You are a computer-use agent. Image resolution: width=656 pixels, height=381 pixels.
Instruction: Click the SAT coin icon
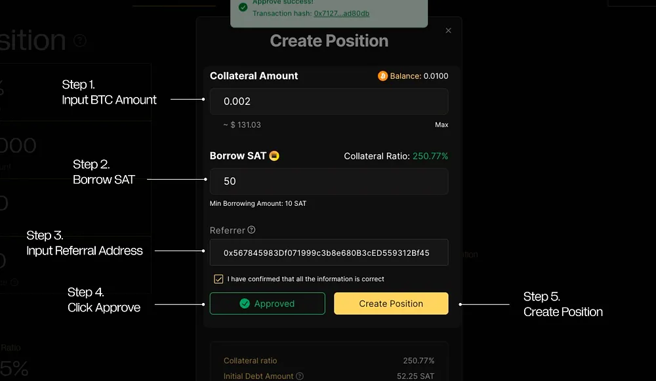pyautogui.click(x=274, y=156)
